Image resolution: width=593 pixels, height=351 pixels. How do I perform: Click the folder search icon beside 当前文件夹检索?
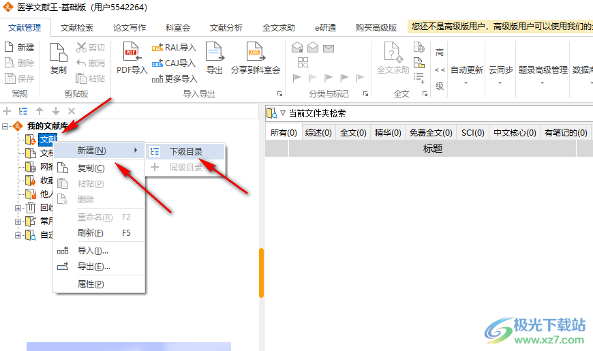coord(272,113)
